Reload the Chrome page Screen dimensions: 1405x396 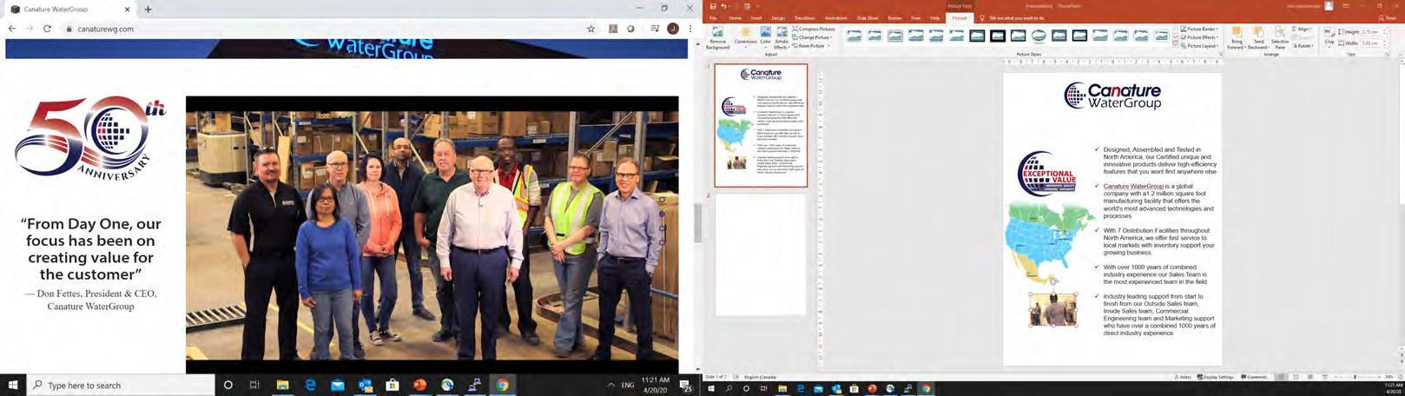[47, 29]
